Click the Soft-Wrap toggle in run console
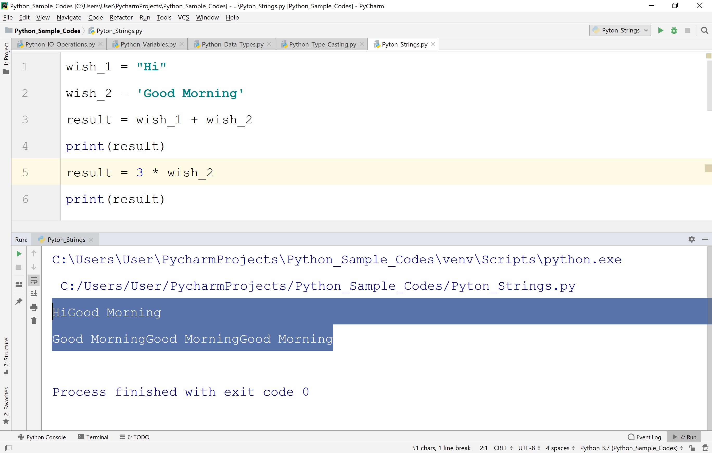 point(34,280)
